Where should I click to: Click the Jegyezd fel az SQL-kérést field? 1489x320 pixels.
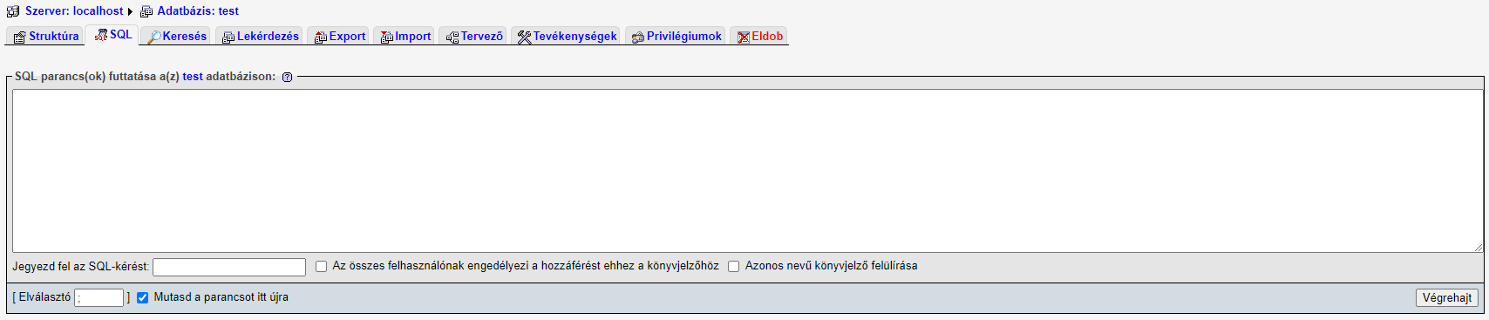tap(229, 267)
